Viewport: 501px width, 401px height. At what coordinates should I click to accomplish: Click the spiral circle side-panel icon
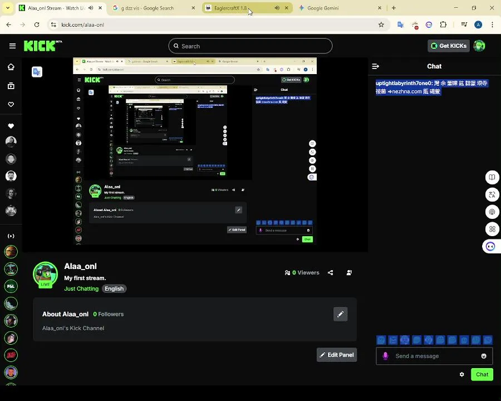pyautogui.click(x=492, y=212)
